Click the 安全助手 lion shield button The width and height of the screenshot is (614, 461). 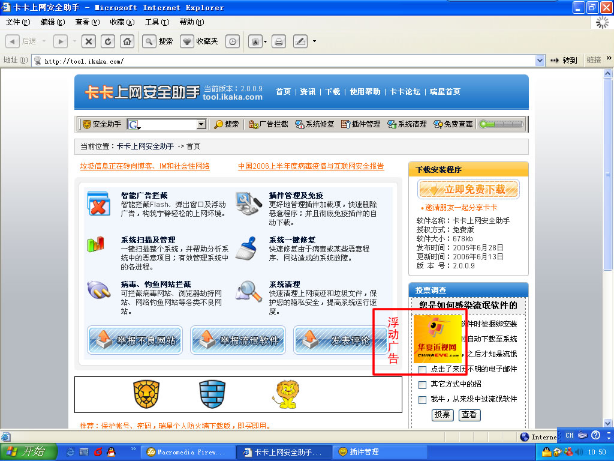pos(102,124)
